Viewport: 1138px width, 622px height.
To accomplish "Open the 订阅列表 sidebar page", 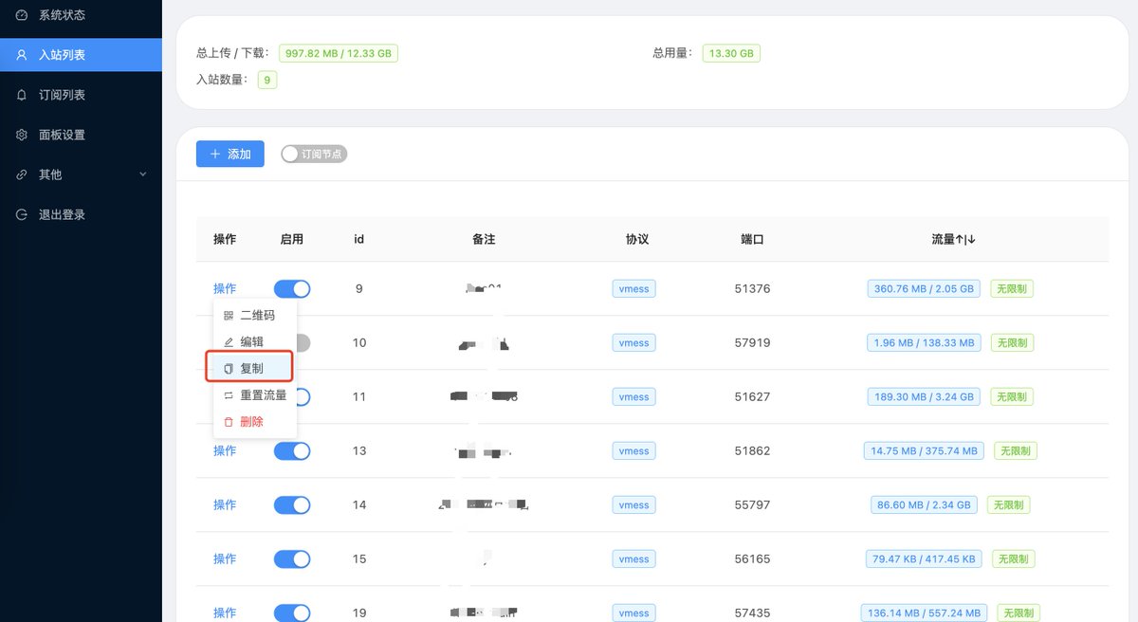I will pos(81,95).
